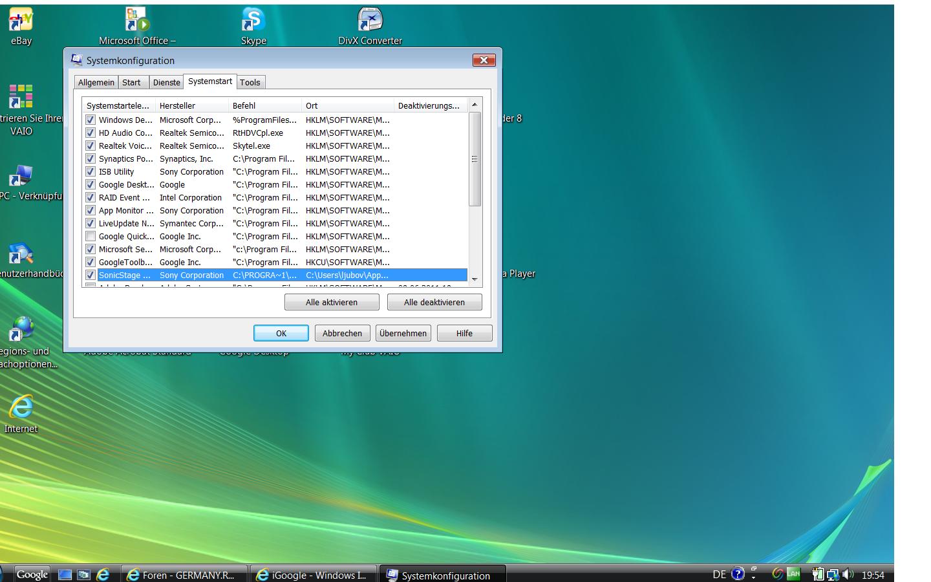Uncheck the Microsoft Se... startup item
The image size is (931, 582).
tap(91, 249)
